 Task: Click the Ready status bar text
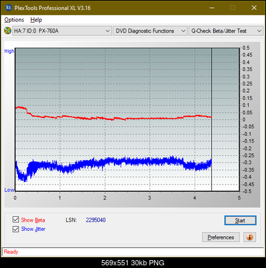click(x=11, y=252)
